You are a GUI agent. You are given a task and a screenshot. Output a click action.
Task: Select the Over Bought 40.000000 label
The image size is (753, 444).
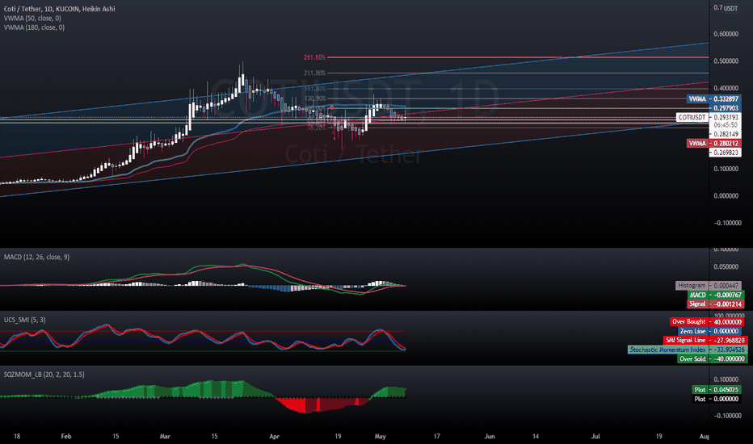click(707, 321)
